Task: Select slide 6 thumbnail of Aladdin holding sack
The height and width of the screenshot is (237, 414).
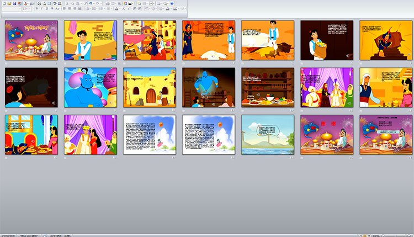Action: click(327, 40)
